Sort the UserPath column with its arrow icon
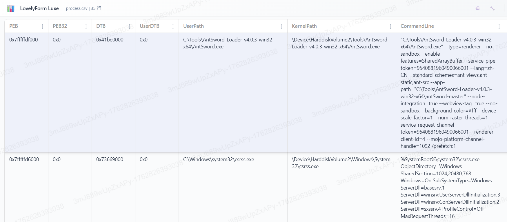 [x=281, y=26]
